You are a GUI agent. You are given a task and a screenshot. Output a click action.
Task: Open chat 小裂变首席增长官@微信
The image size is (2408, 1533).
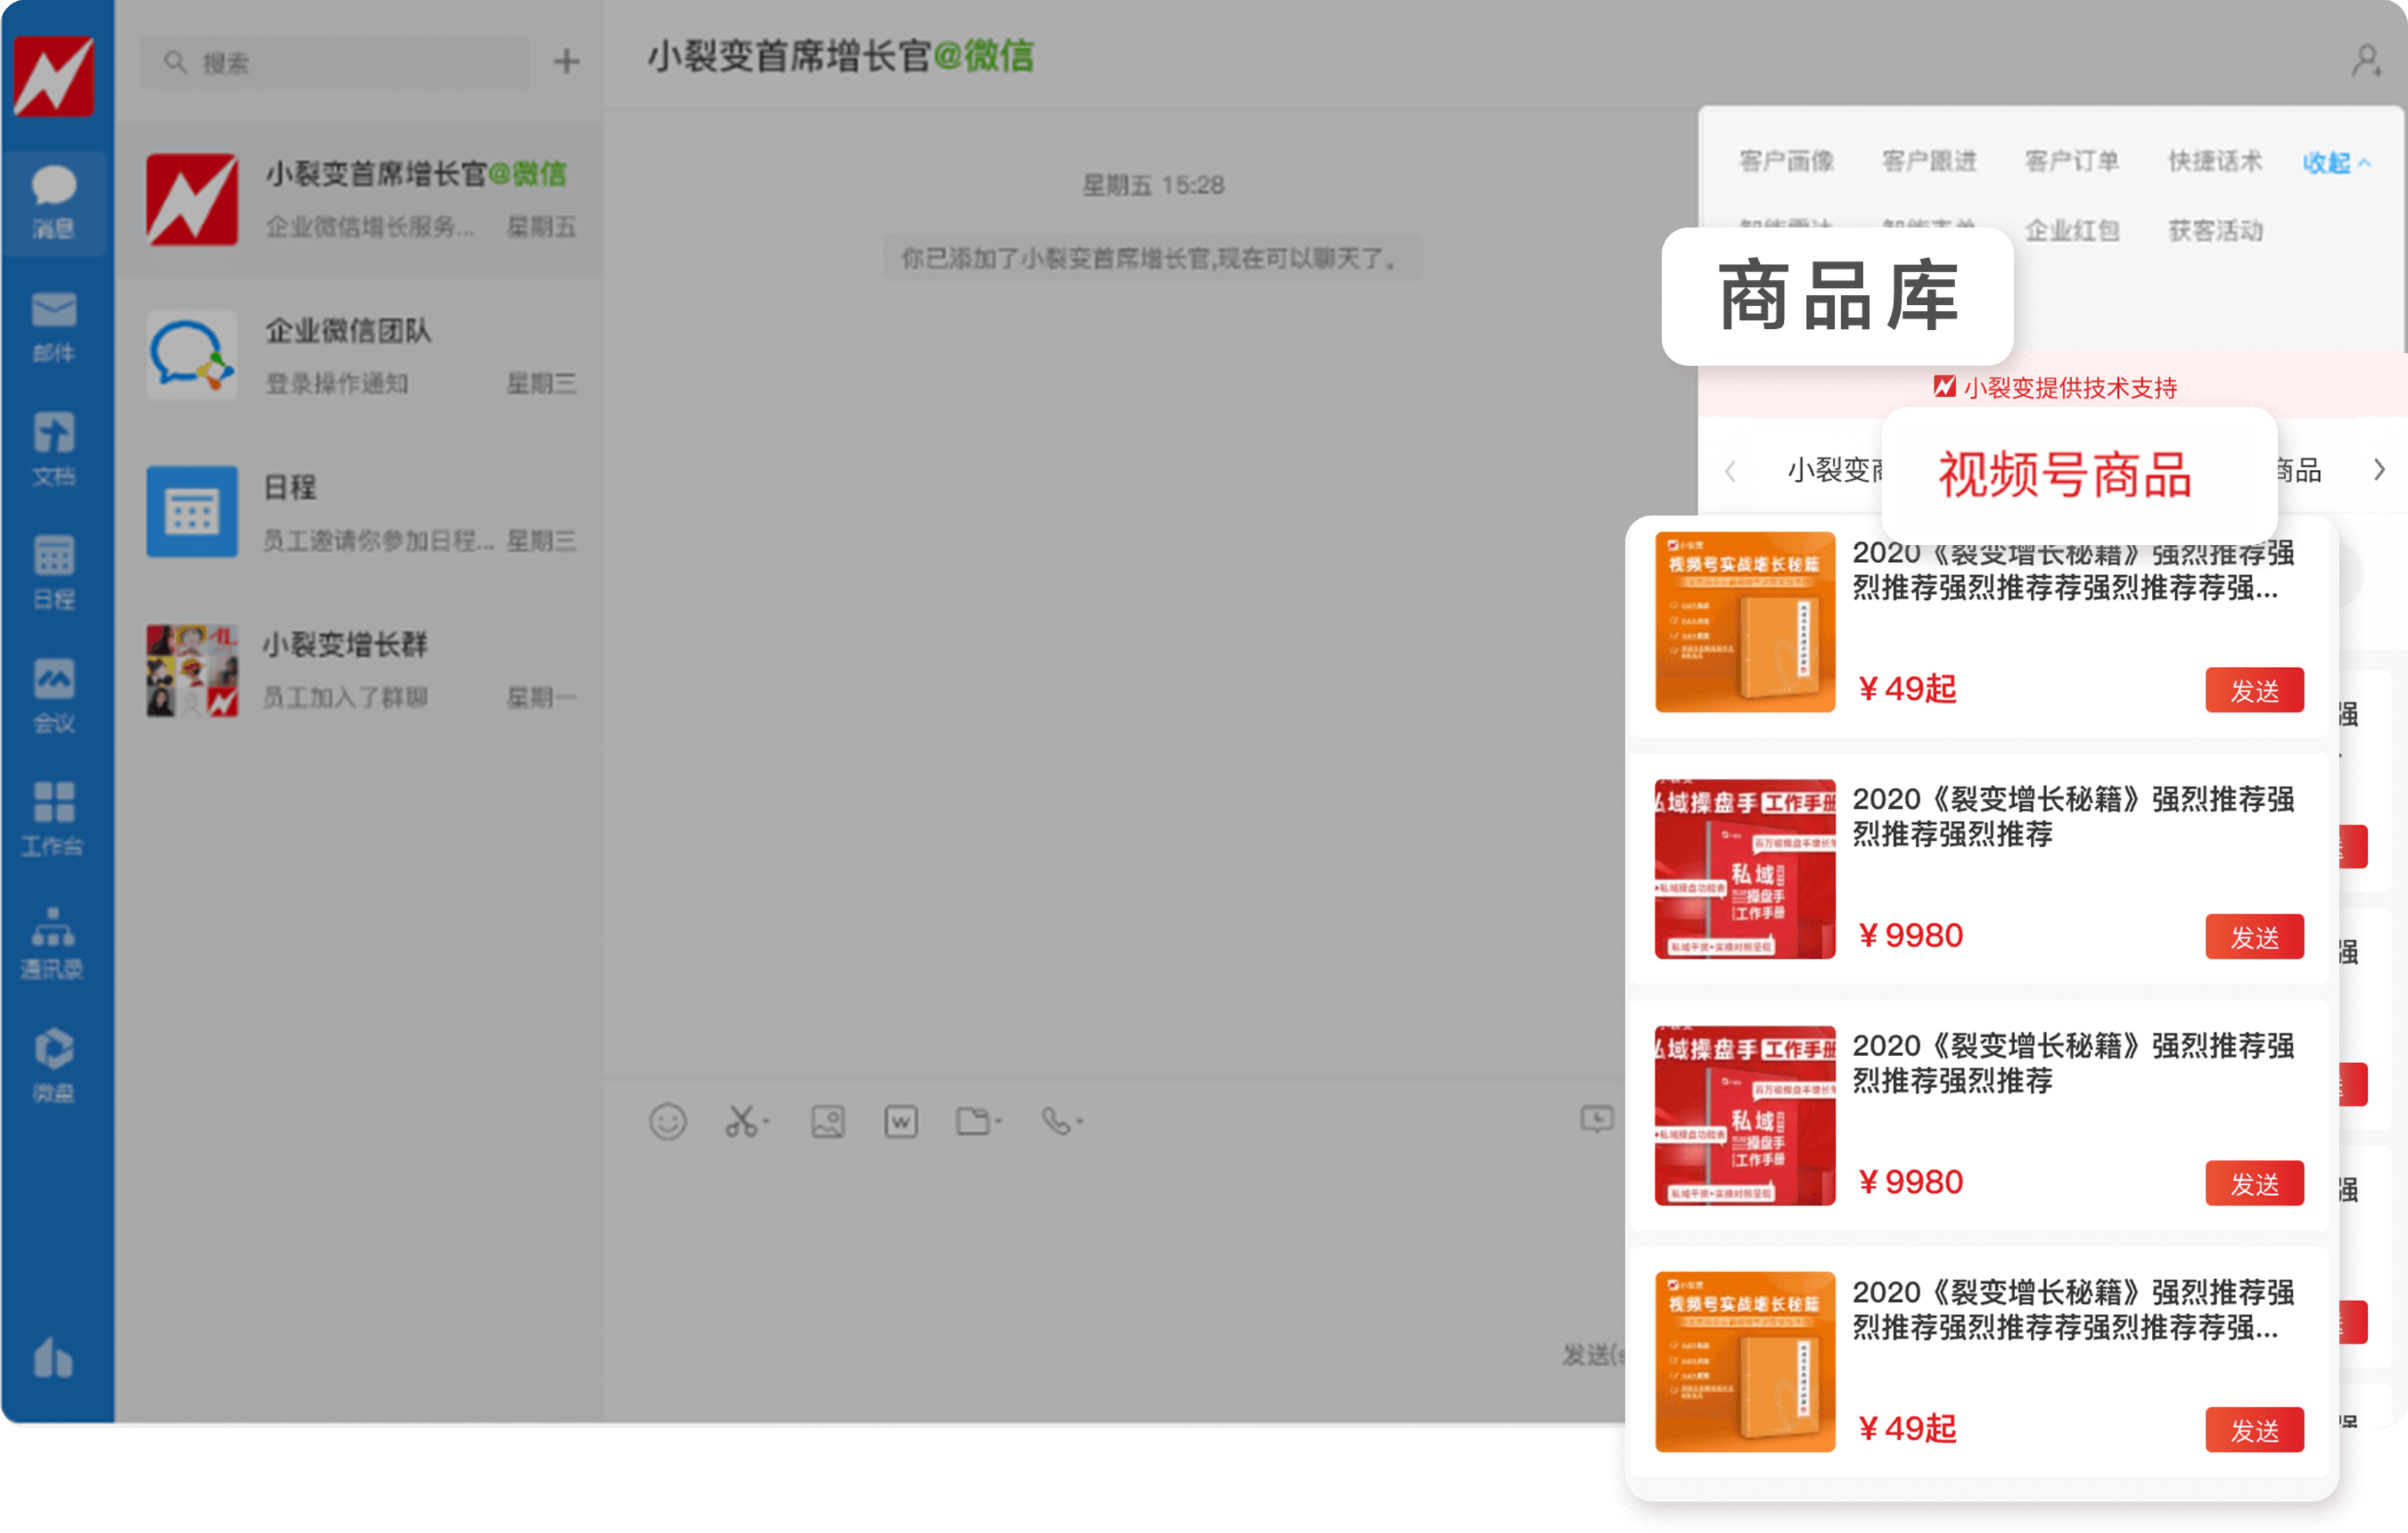tap(359, 199)
